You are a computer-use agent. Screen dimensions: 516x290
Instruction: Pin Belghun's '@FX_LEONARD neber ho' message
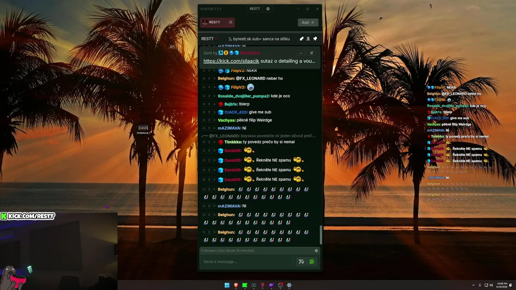(x=214, y=79)
